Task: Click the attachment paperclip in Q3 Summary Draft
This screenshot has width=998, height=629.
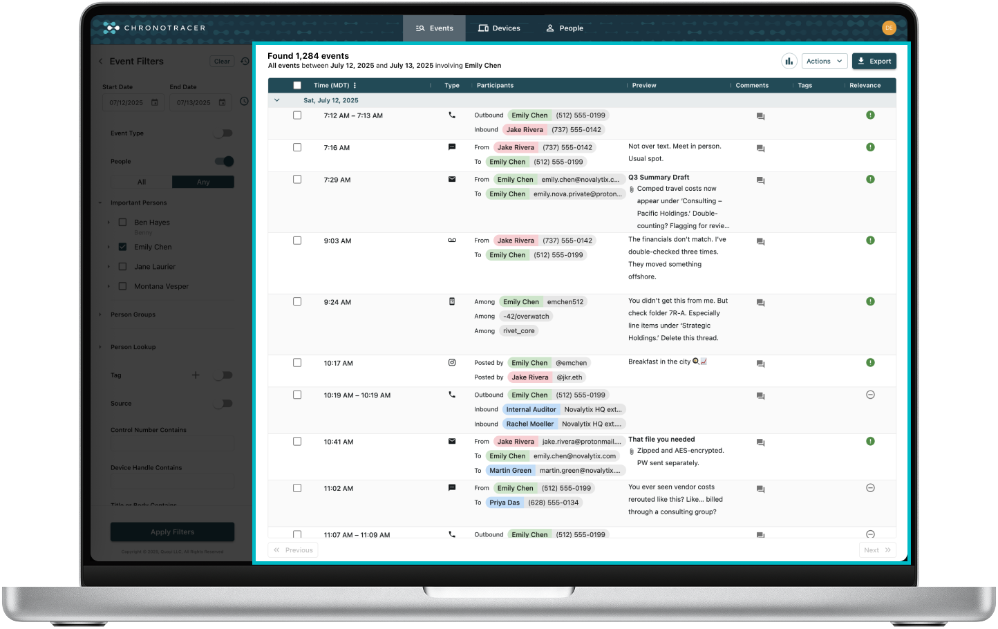Action: coord(632,189)
